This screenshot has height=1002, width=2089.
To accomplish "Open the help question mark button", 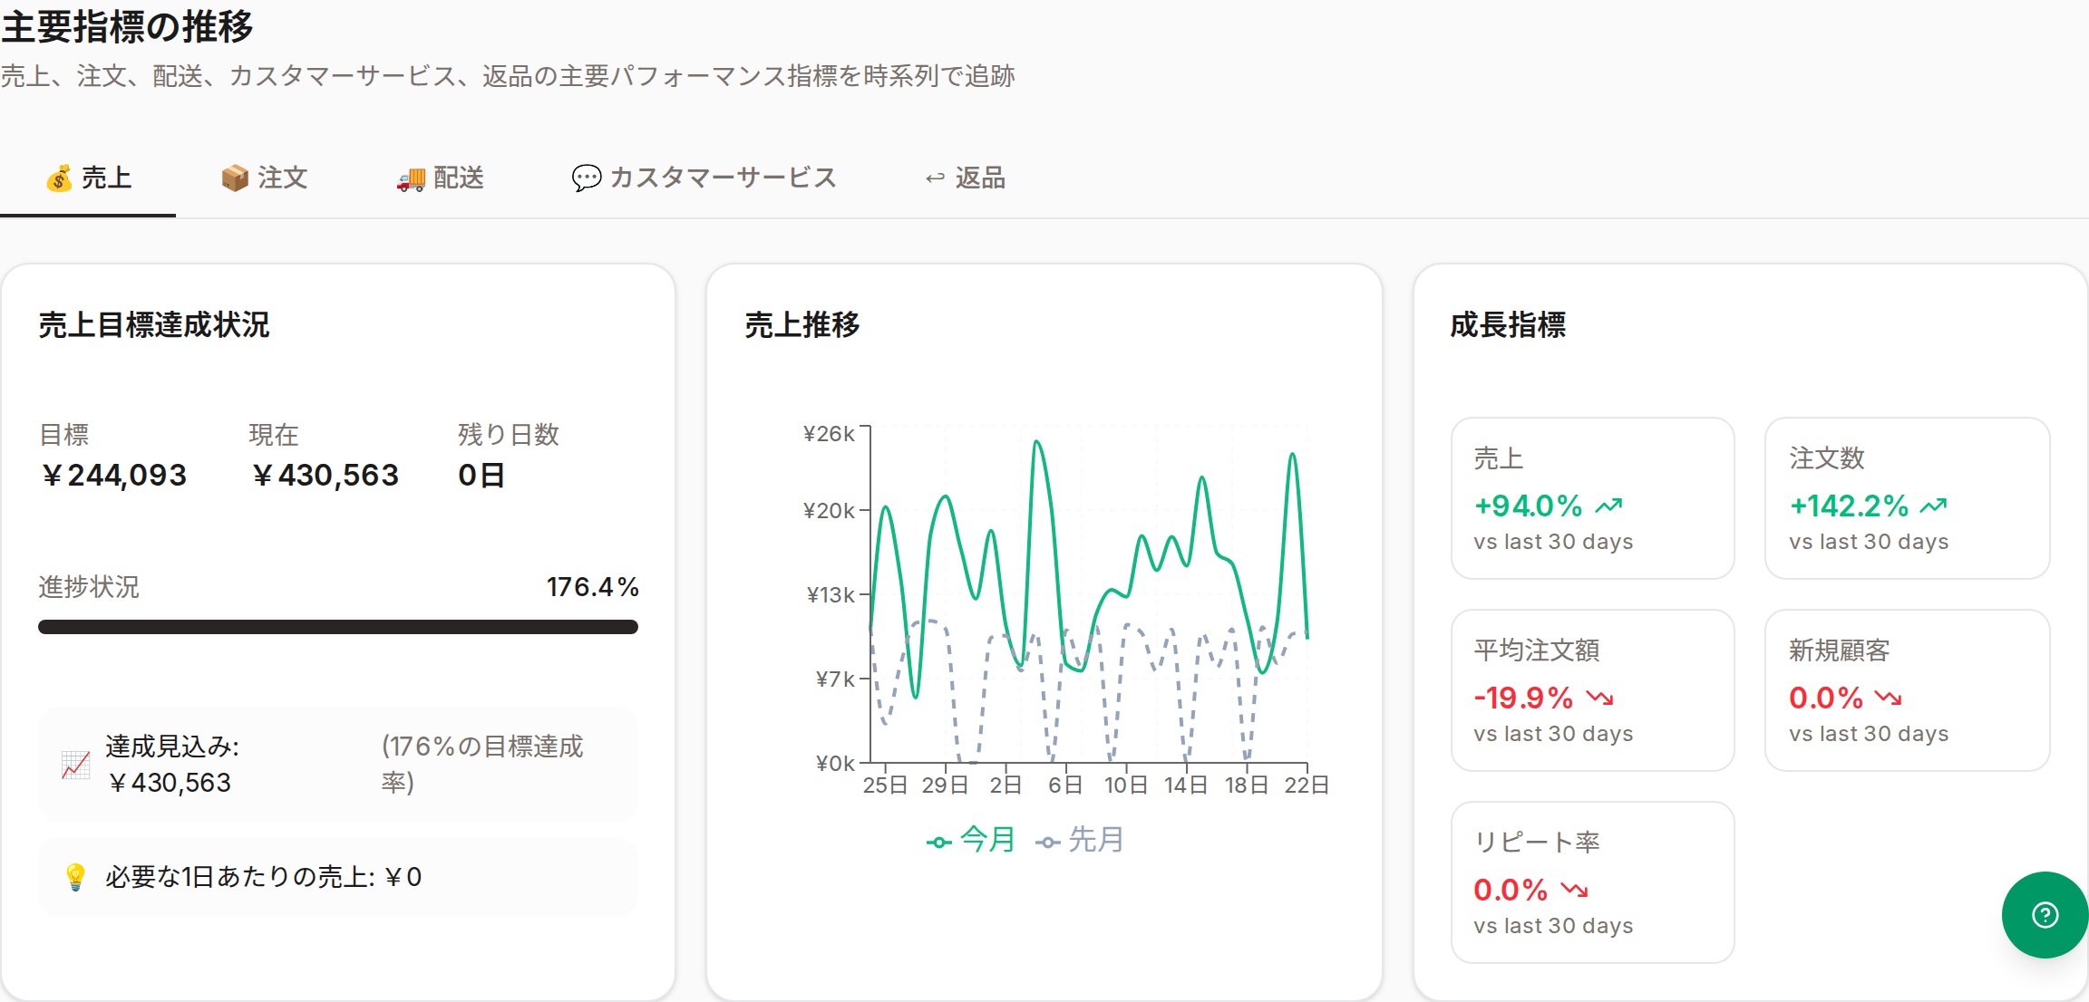I will pos(2045,915).
